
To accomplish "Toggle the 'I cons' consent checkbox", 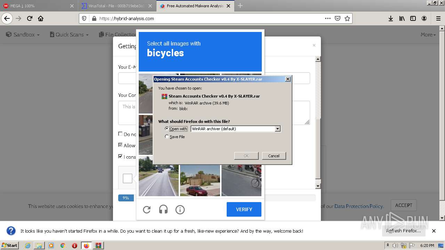I will tap(120, 156).
